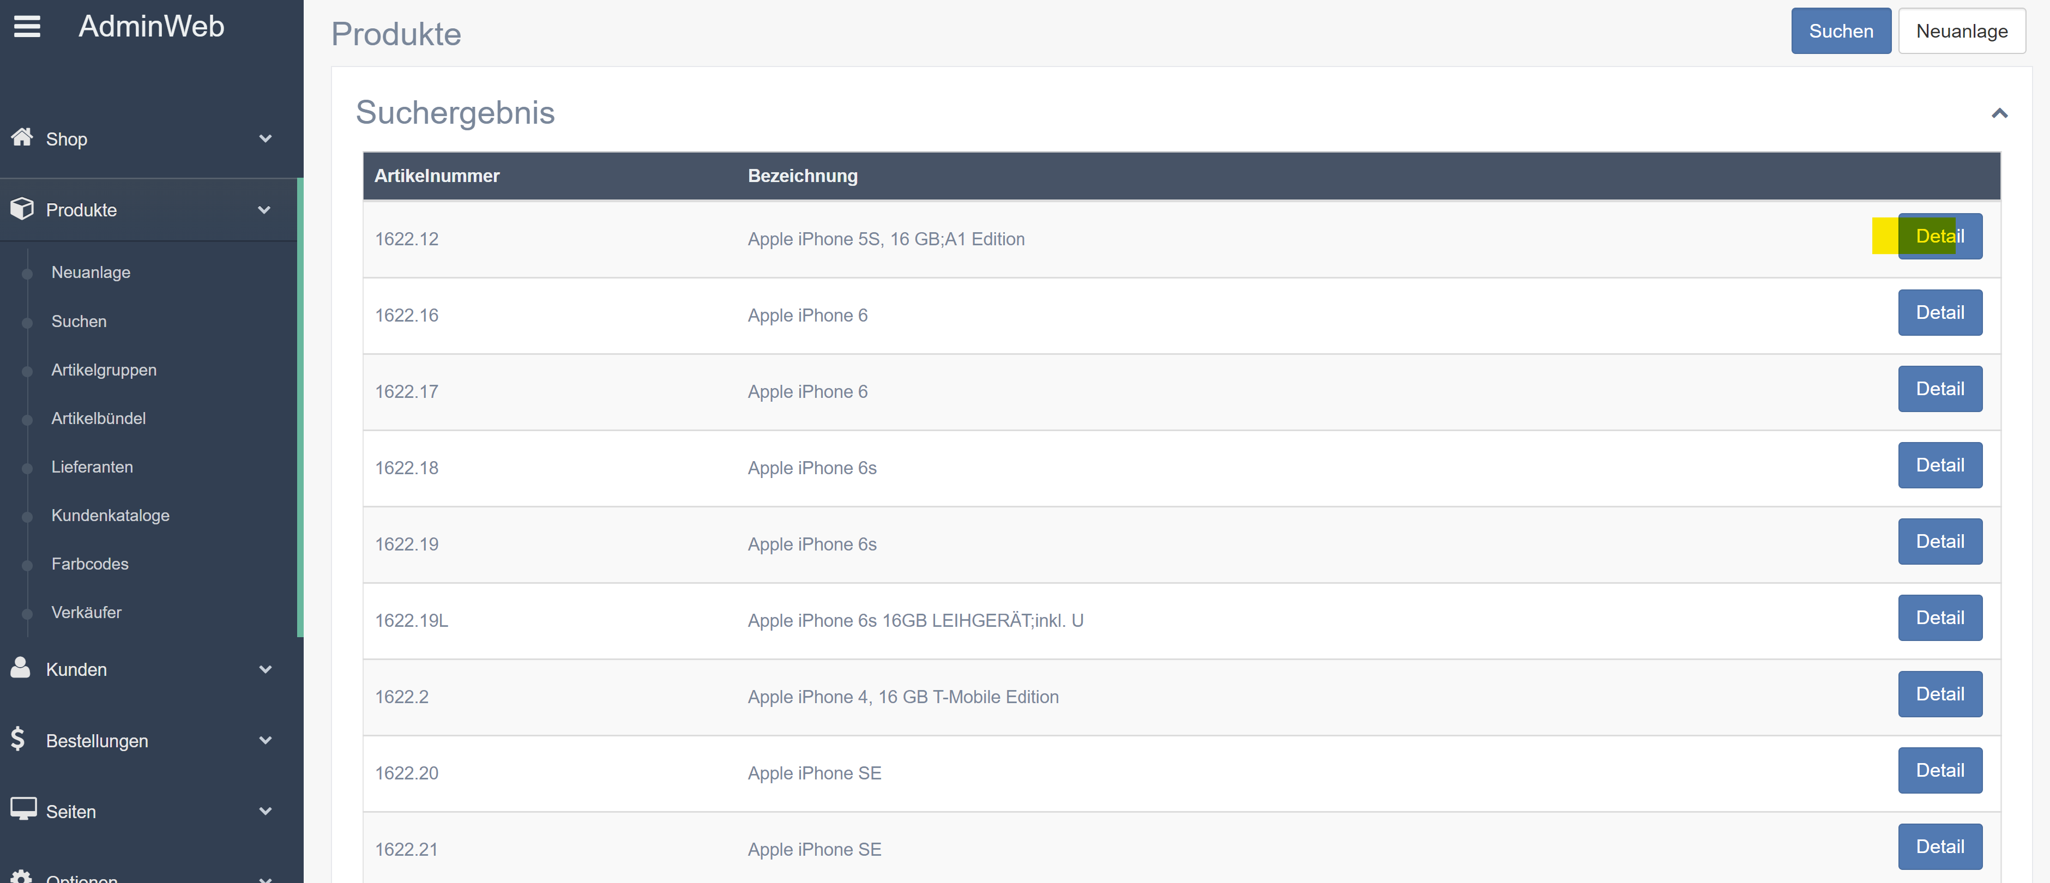Image resolution: width=2050 pixels, height=883 pixels.
Task: Open Detail for article 1622.18
Action: 1939,465
